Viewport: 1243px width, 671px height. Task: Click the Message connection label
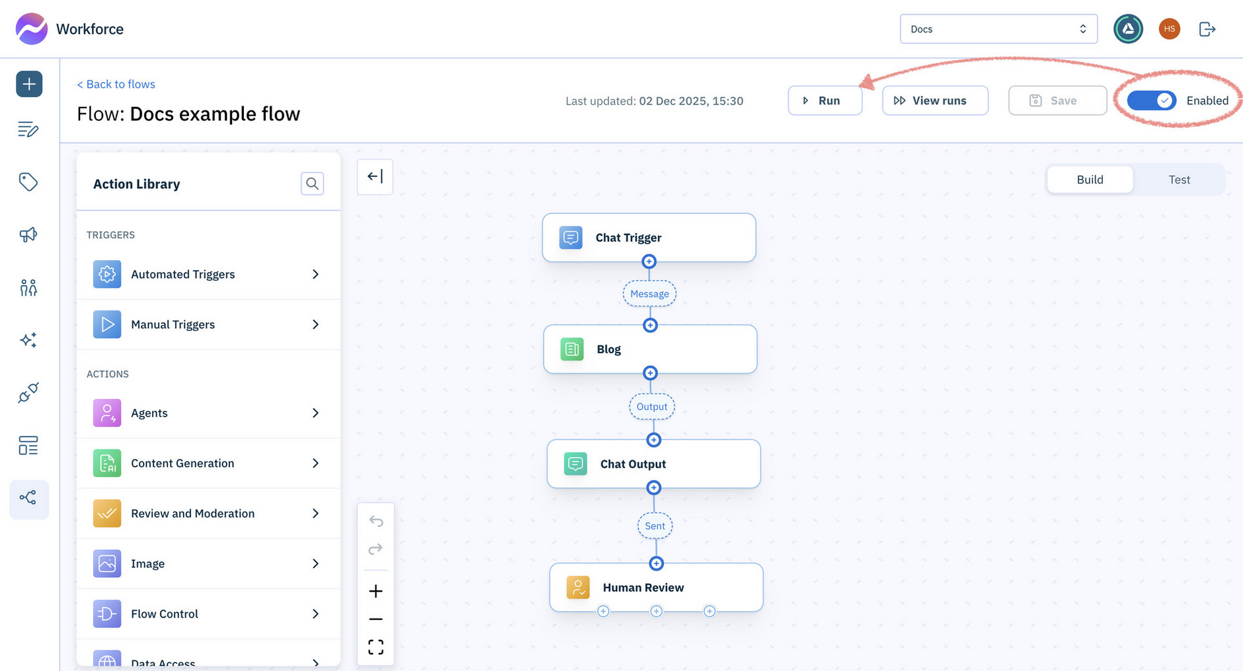click(x=649, y=294)
